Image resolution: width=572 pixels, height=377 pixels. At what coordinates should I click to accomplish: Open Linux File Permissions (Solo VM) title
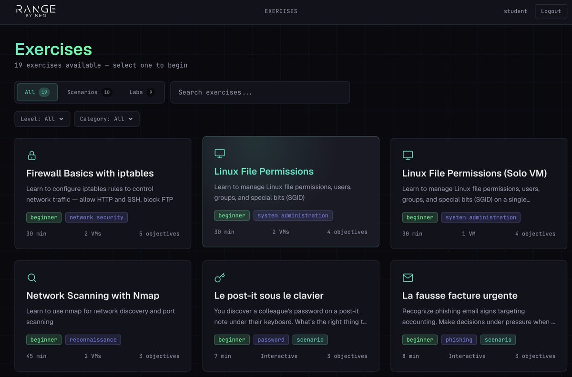[x=475, y=173]
